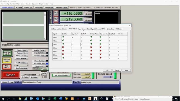Click Cancel in Ports & Pins dialog
Screen dimensions: 180x101
click(x=117, y=70)
